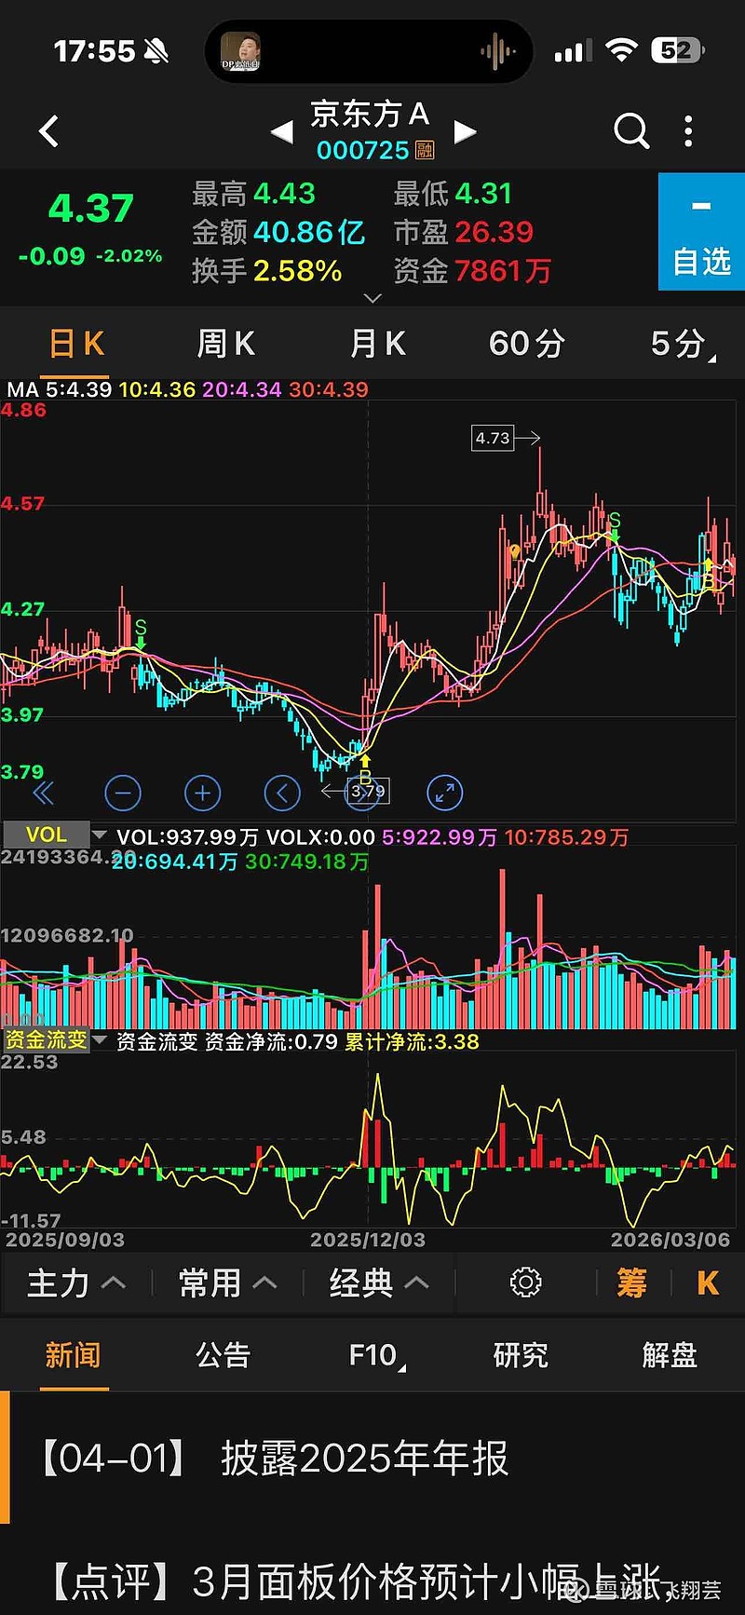Tap the 3.79 low price label

(368, 792)
